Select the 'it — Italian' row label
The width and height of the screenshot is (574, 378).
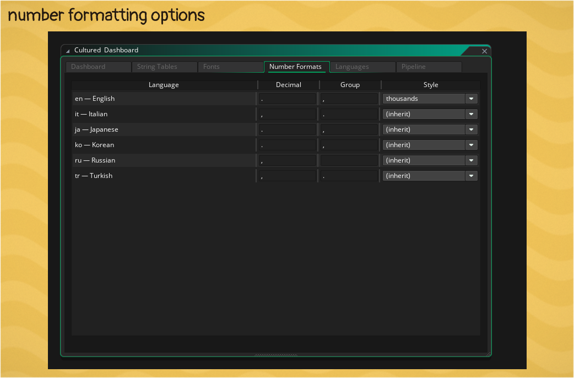pos(91,114)
